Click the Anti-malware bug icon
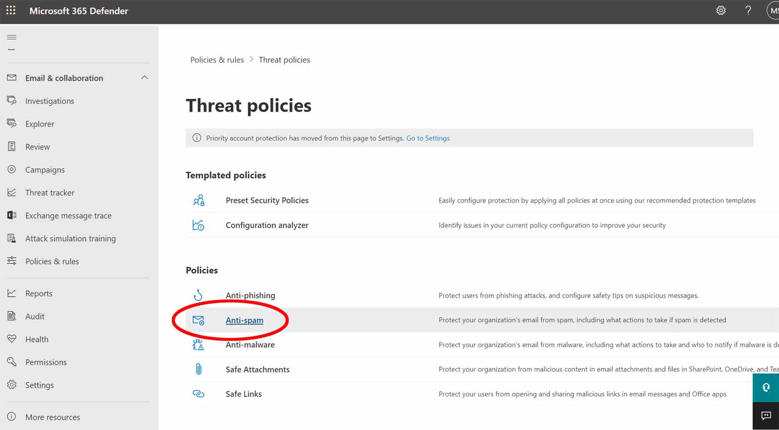The height and width of the screenshot is (430, 779). click(x=198, y=344)
